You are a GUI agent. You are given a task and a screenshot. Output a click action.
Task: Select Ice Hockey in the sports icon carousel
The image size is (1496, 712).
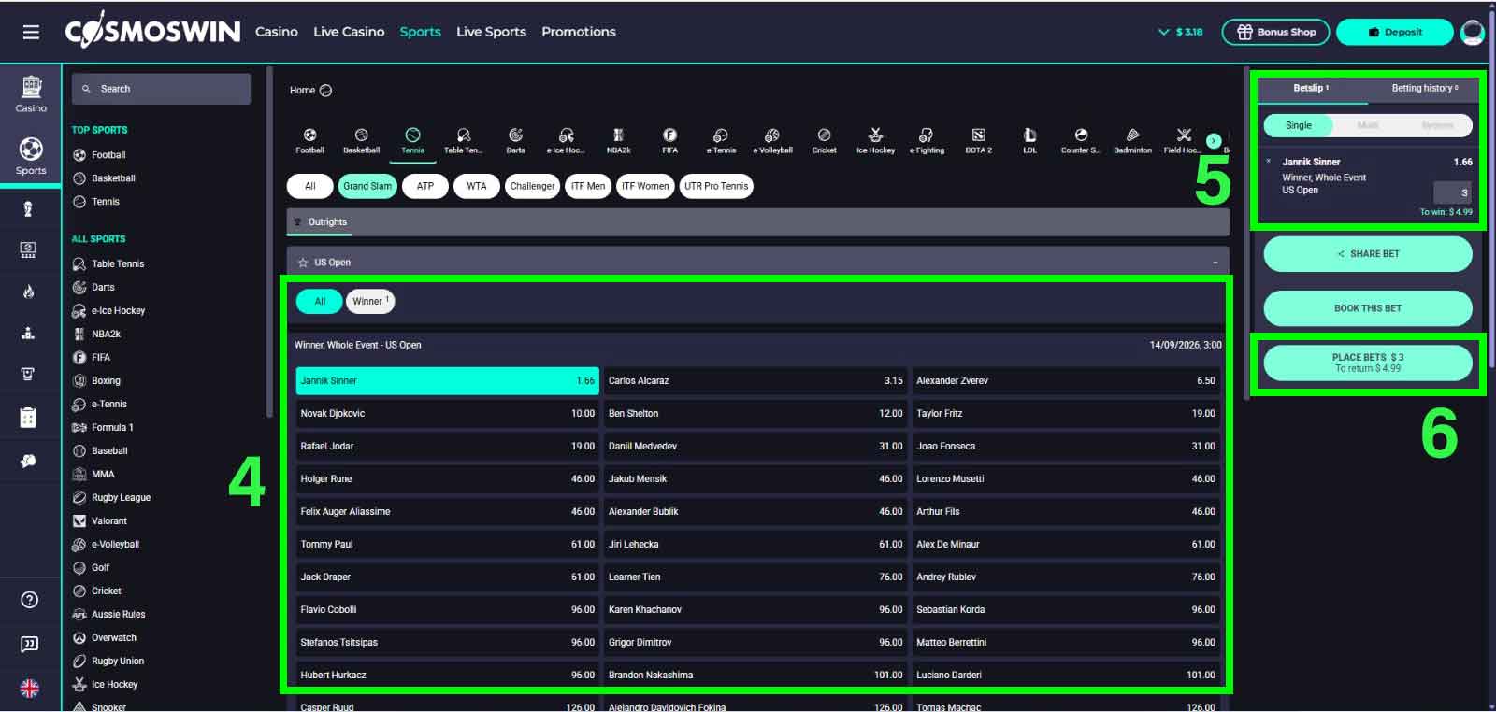pos(876,141)
